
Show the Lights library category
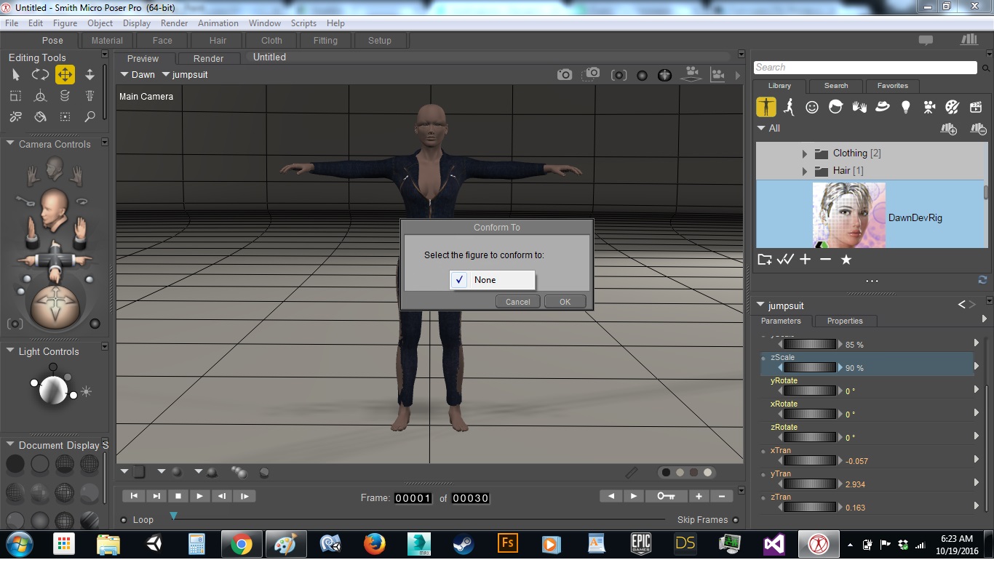905,108
